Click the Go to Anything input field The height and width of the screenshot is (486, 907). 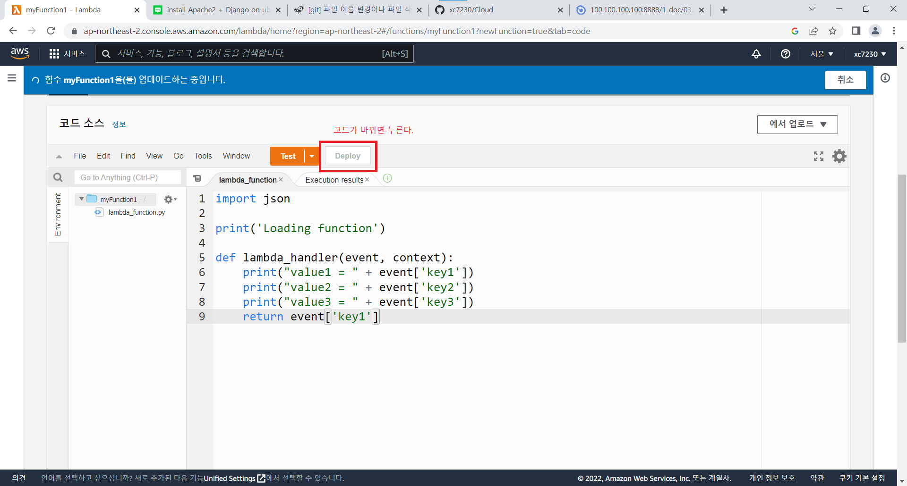[128, 177]
